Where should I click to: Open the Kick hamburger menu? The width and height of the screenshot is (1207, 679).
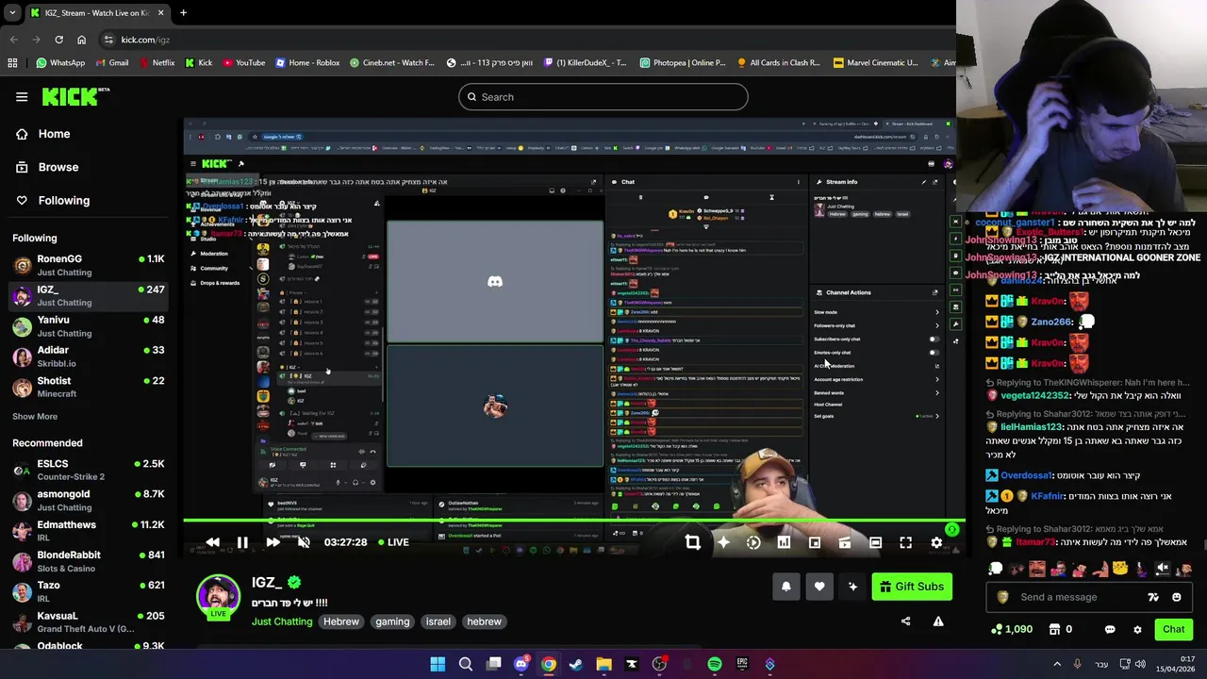pyautogui.click(x=22, y=97)
